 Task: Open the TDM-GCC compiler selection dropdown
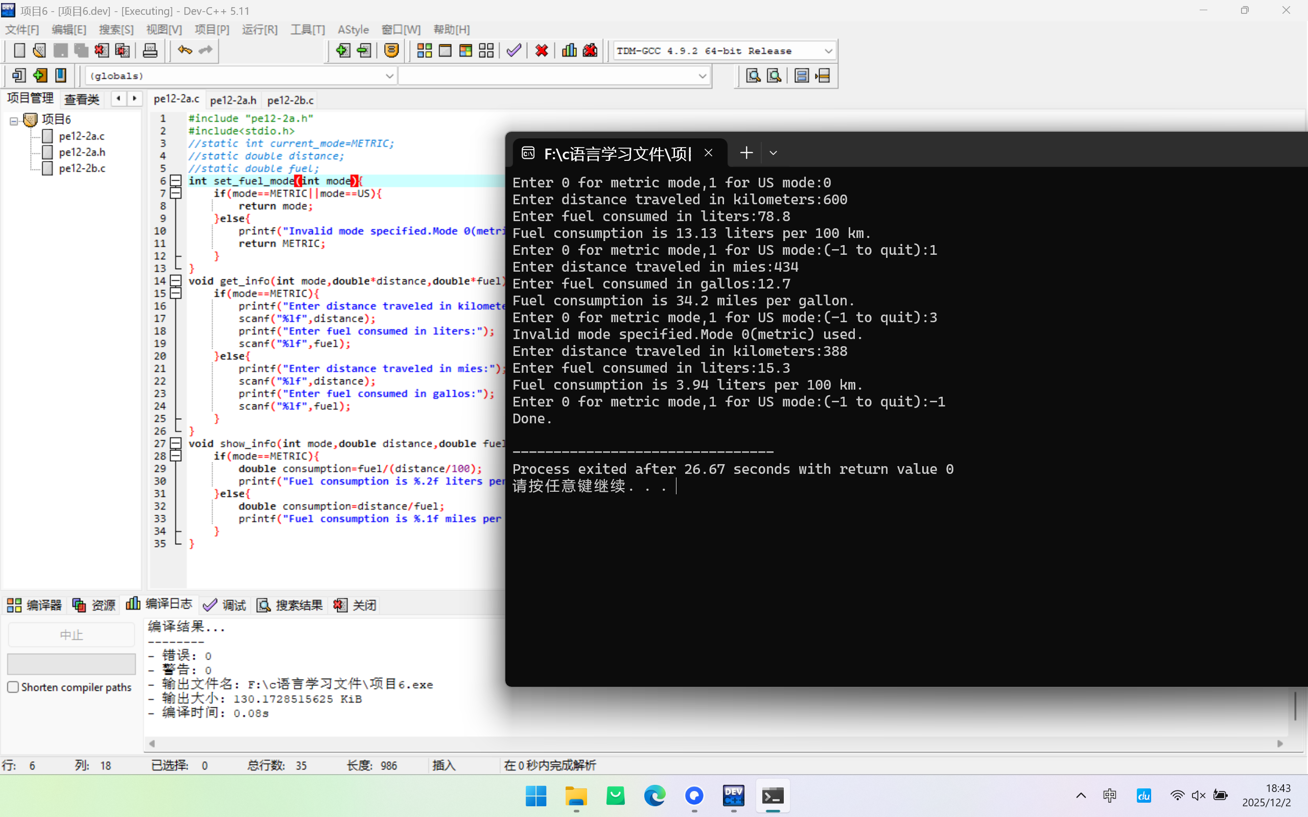(x=828, y=52)
